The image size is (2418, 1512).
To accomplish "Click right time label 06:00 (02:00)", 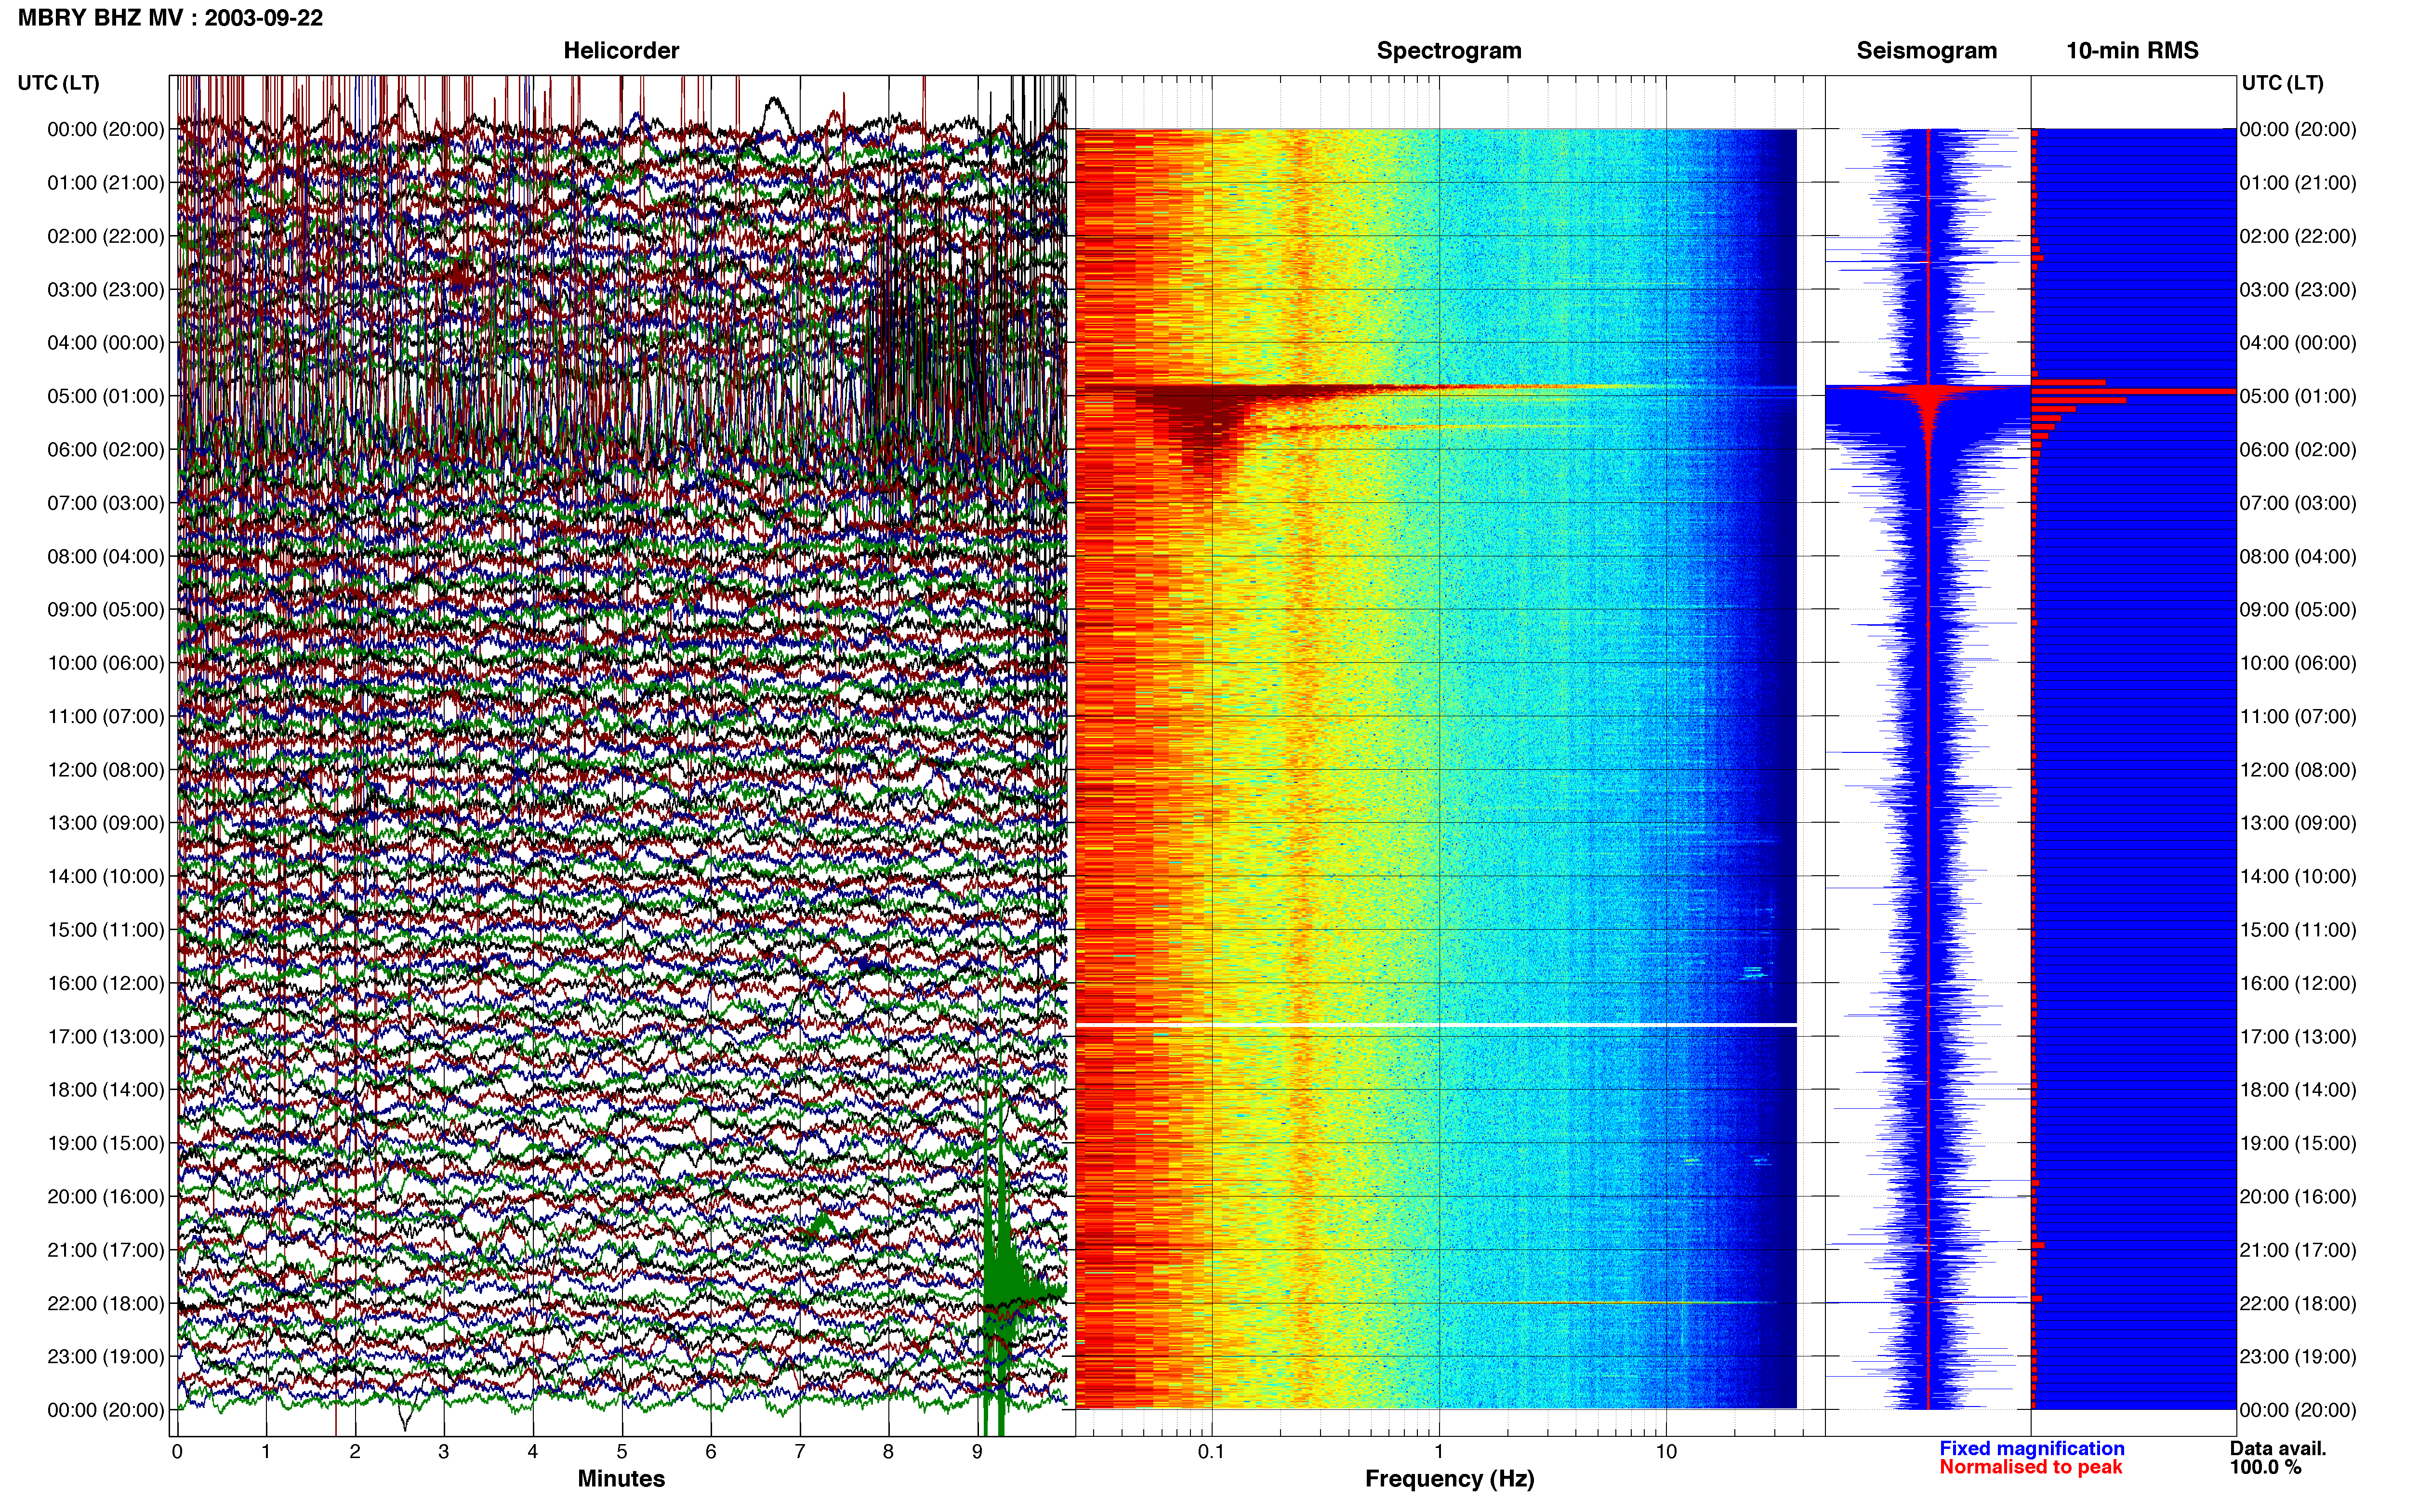I will pos(2298,450).
